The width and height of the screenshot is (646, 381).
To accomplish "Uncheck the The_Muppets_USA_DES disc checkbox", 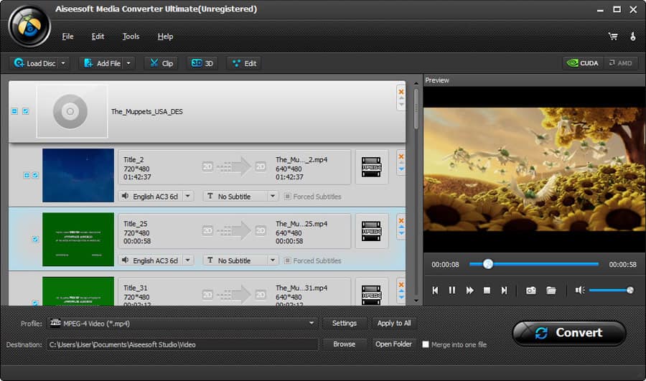I will tap(26, 111).
